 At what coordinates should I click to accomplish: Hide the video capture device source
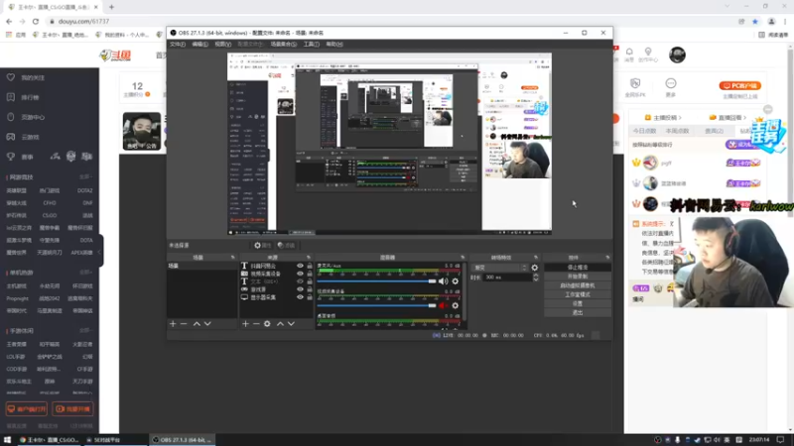[300, 274]
